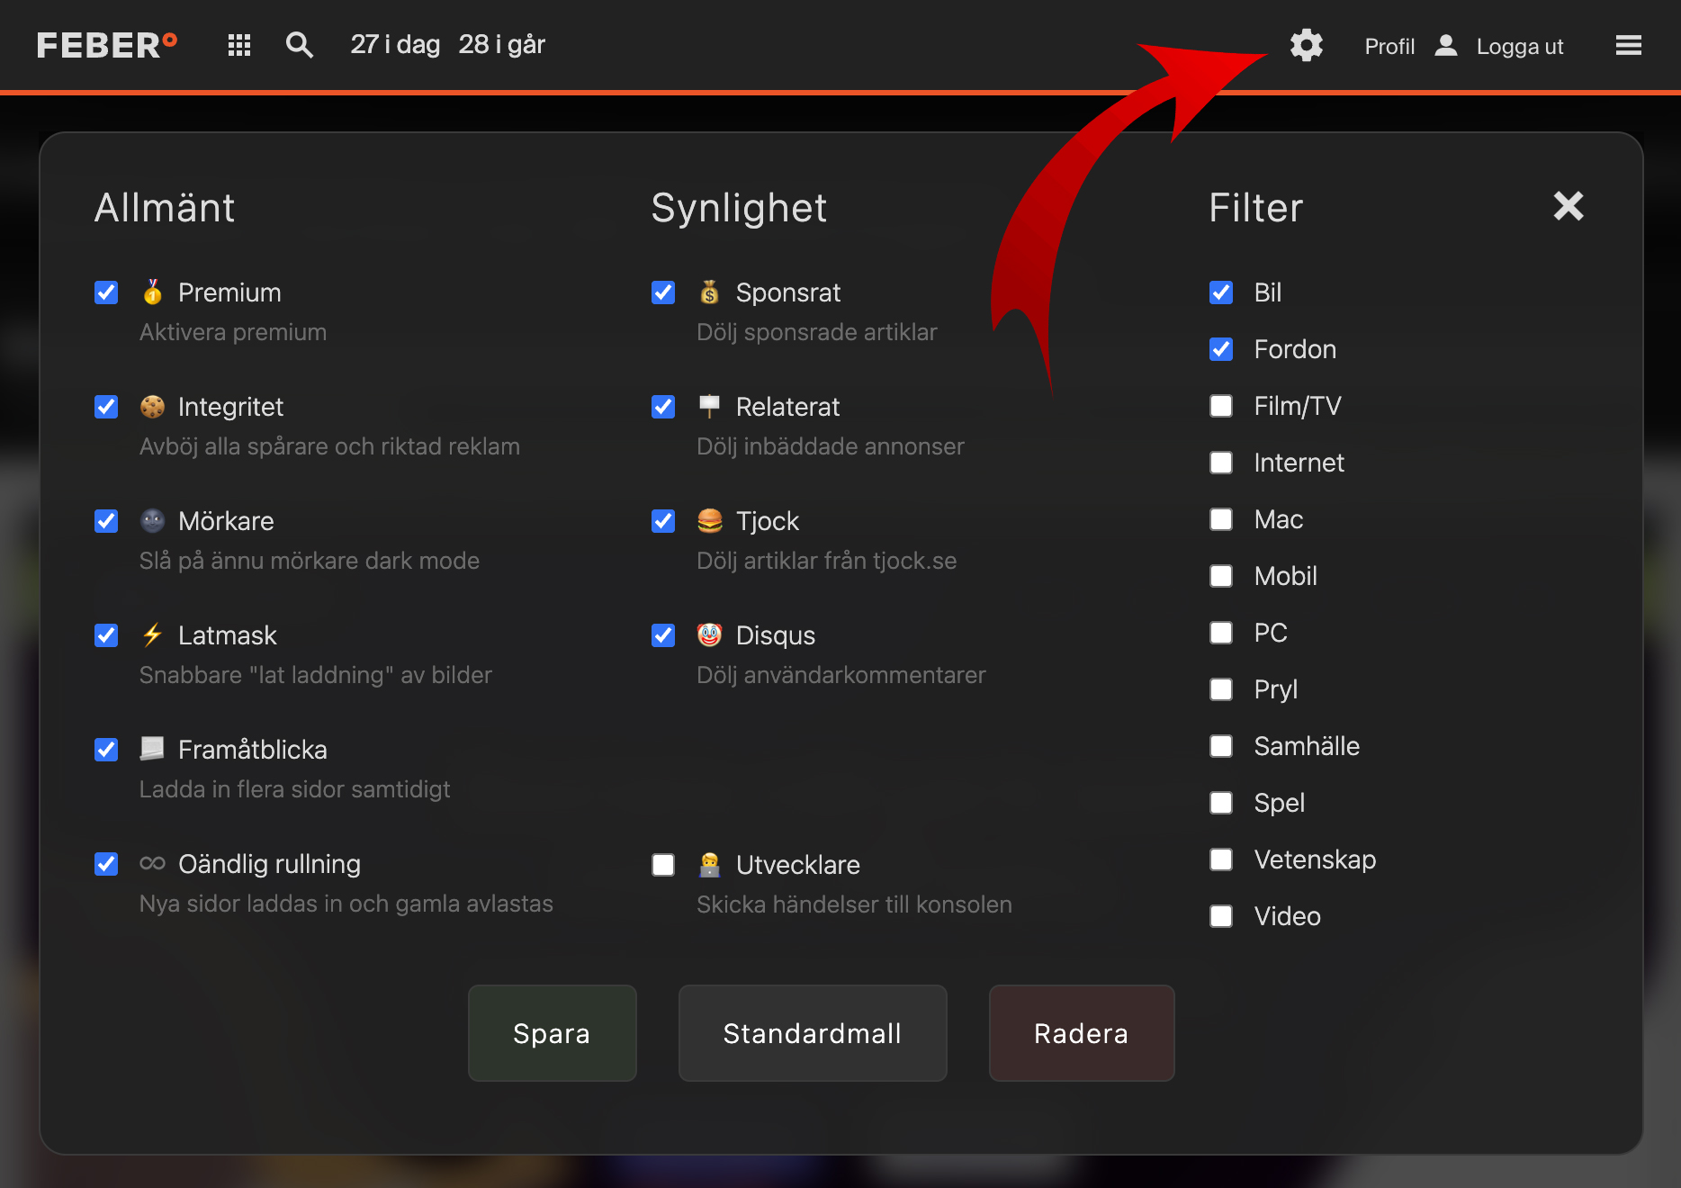The width and height of the screenshot is (1681, 1188).
Task: Click the Integritet cookie icon
Action: pos(153,407)
